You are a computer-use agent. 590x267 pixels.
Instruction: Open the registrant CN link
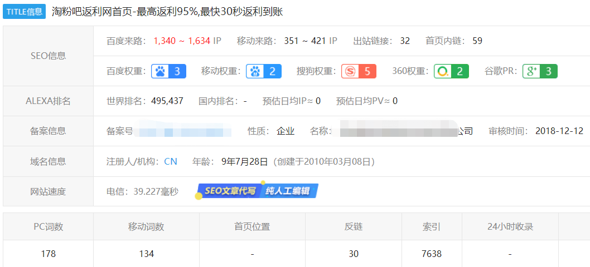click(171, 161)
